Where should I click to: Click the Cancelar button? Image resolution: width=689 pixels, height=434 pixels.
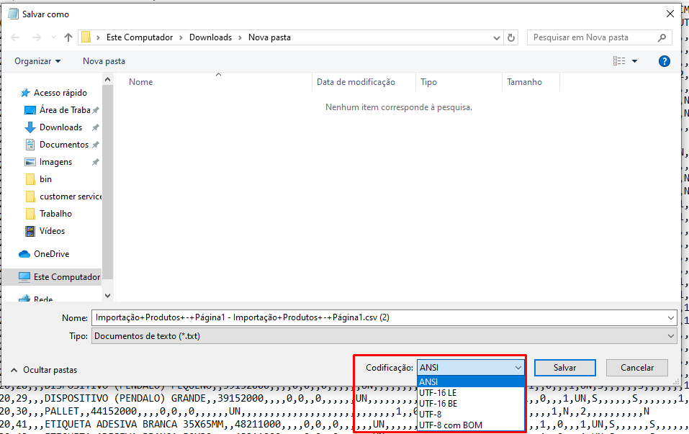pyautogui.click(x=636, y=368)
